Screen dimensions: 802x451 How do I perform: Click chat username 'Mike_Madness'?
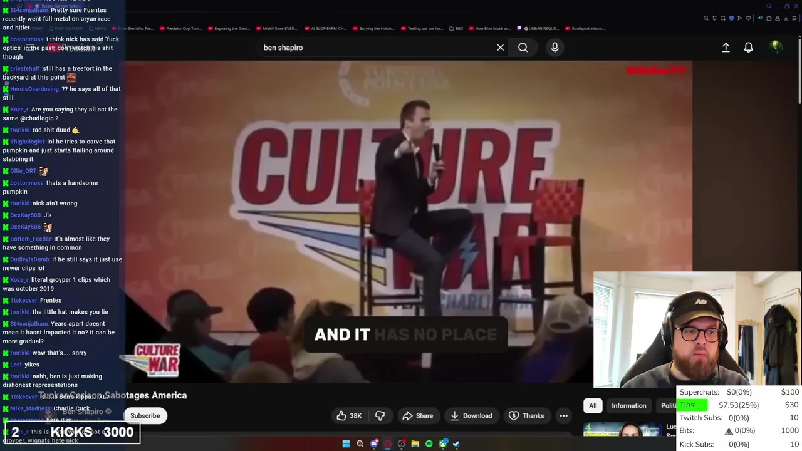coord(31,408)
